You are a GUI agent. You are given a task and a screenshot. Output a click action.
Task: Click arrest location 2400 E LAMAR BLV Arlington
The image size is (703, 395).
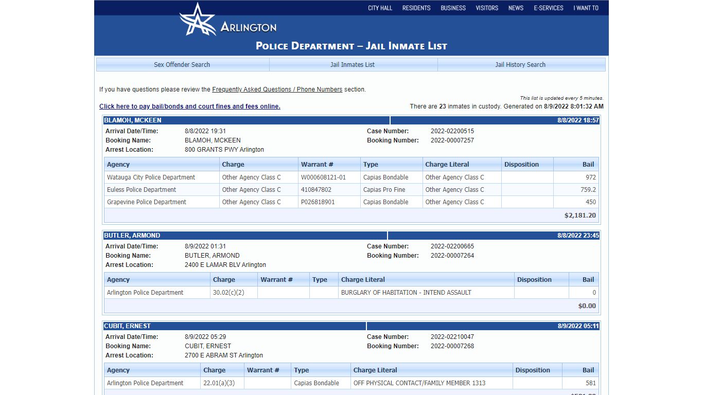[225, 265]
